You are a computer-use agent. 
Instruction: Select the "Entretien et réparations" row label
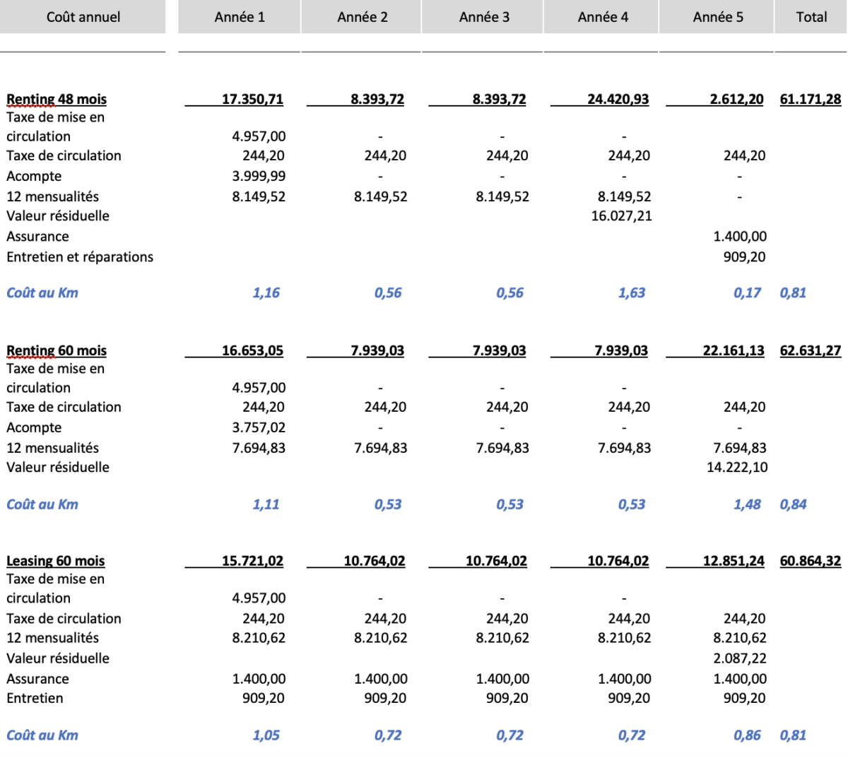click(x=80, y=257)
